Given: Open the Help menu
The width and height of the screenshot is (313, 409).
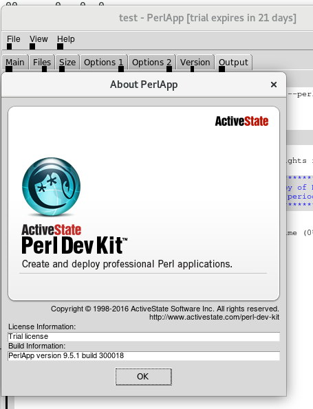Looking at the screenshot, I should pos(66,39).
